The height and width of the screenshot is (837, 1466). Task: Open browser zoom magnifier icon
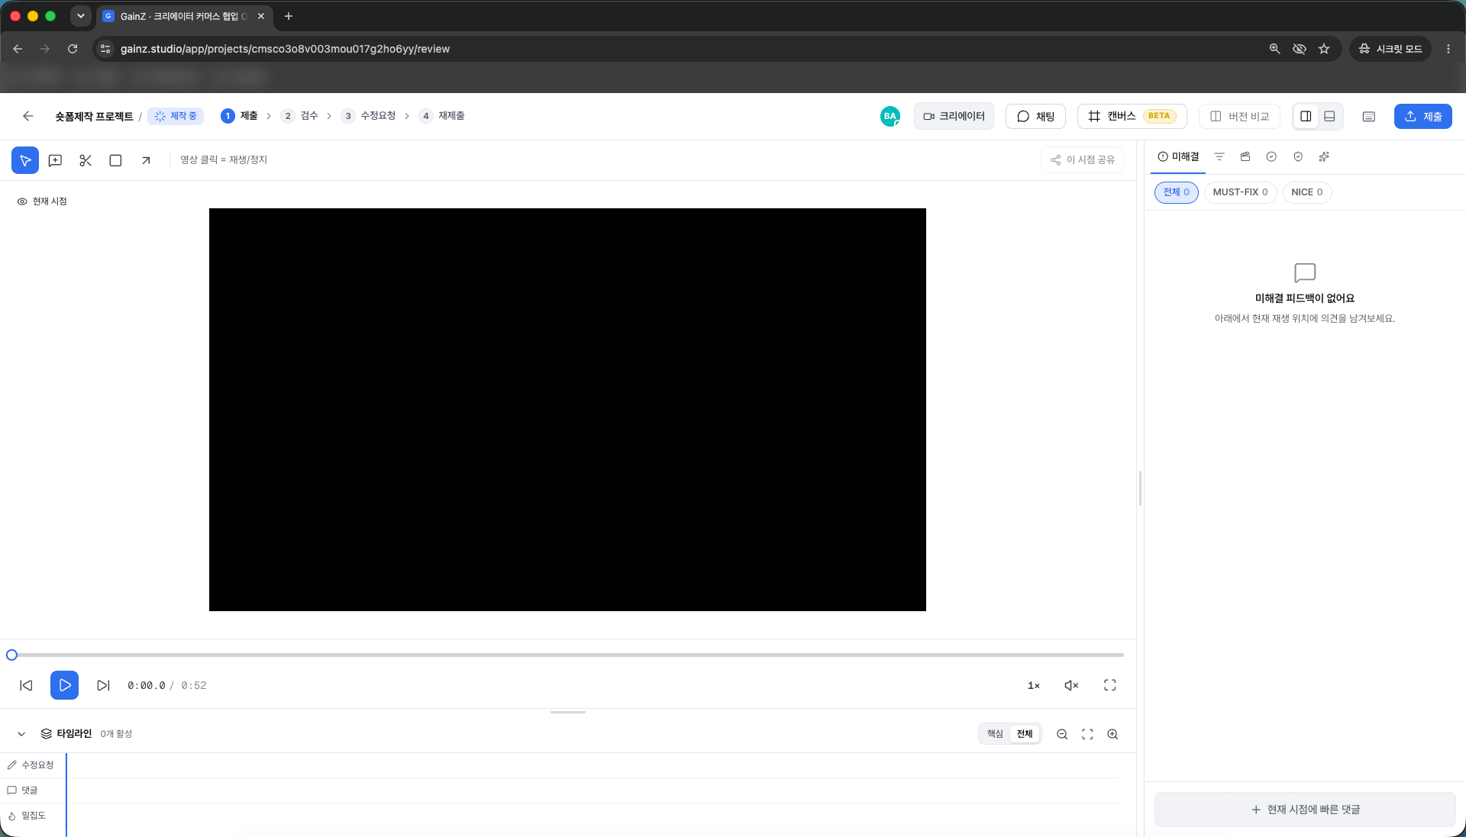click(x=1274, y=49)
